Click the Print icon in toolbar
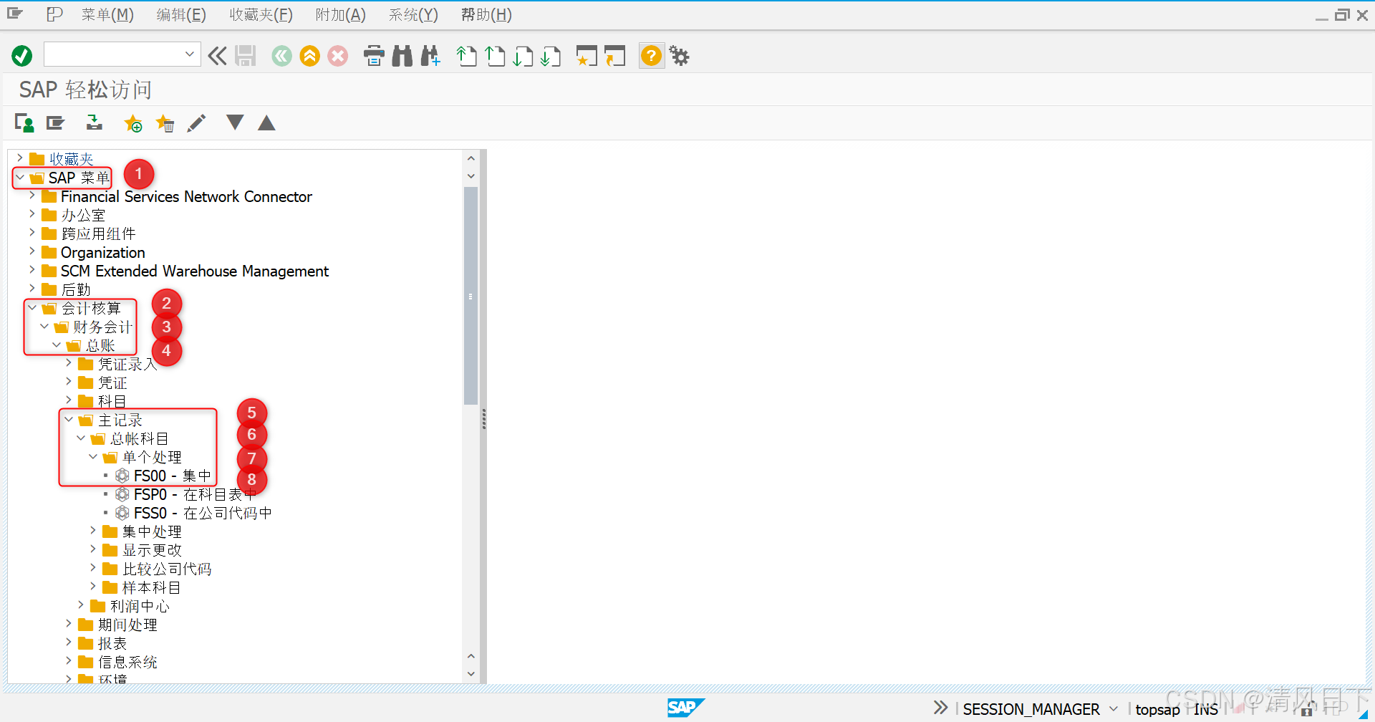The image size is (1375, 722). point(374,55)
